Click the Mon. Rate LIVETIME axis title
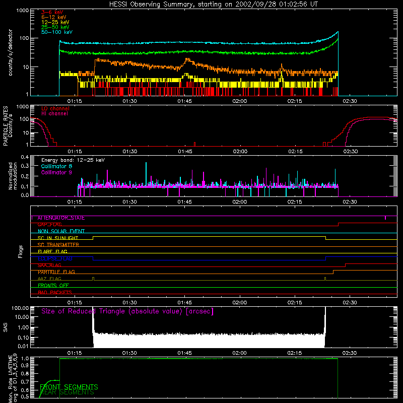Image resolution: width=403 pixels, height=403 pixels. pos(13,378)
